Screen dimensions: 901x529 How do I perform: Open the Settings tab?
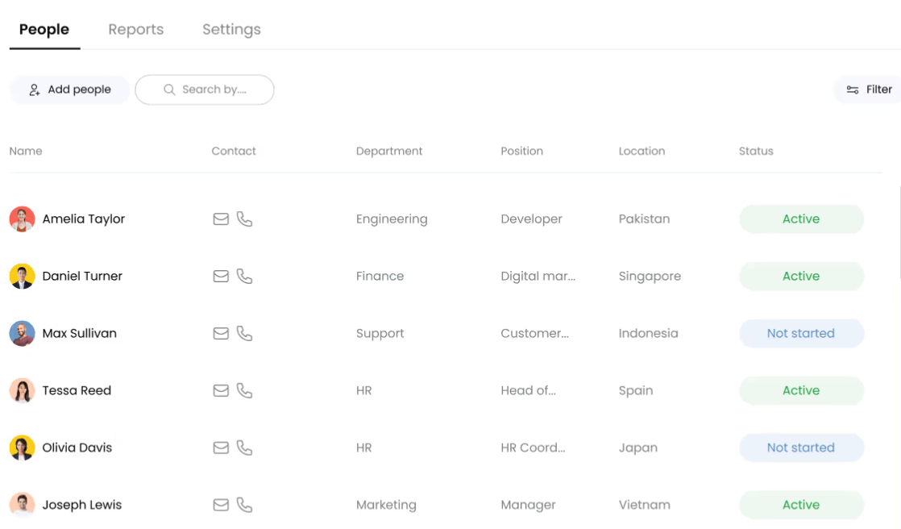point(231,30)
